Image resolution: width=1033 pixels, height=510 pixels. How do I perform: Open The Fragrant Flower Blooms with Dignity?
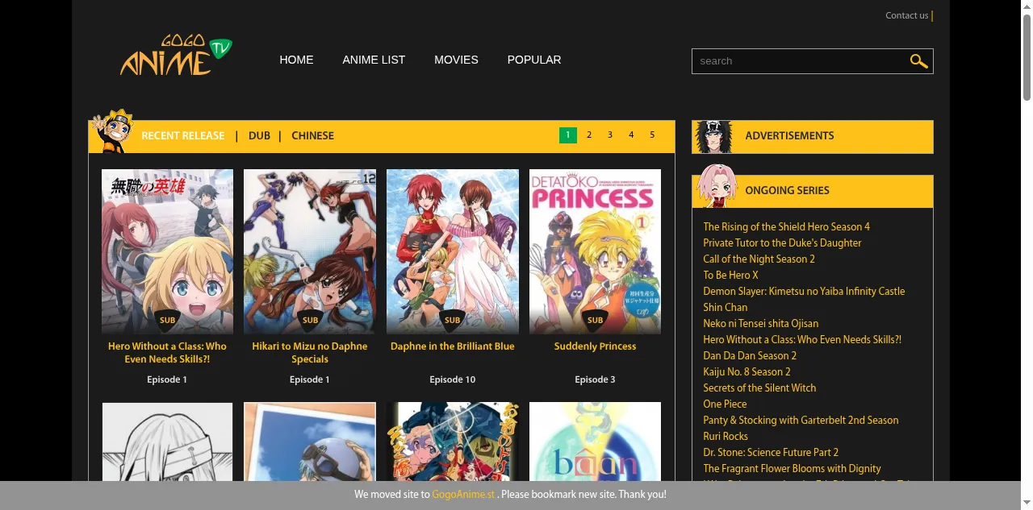coord(792,469)
